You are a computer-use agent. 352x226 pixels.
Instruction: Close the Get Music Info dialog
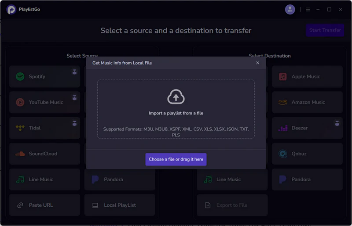pos(257,63)
